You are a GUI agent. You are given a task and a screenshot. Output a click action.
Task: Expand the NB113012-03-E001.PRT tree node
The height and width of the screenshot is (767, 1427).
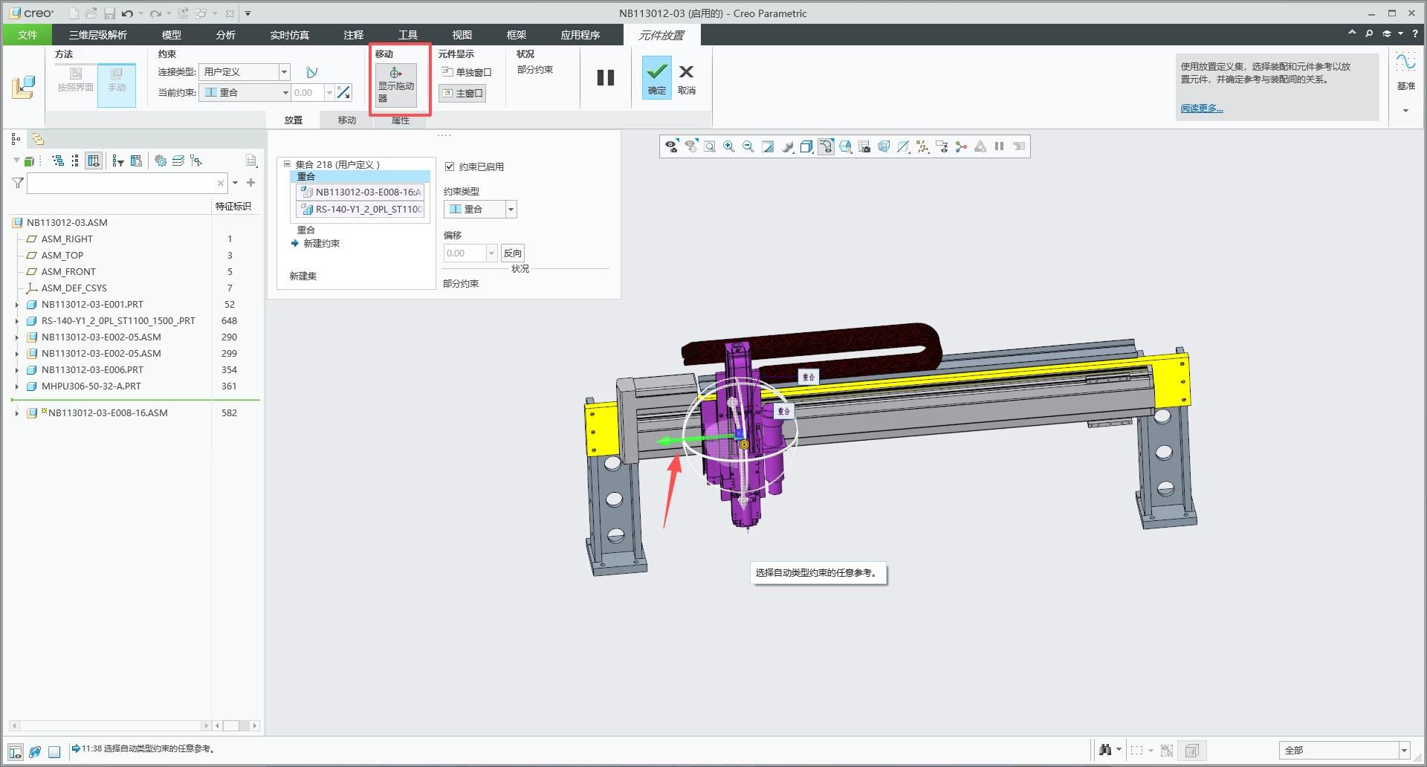17,305
